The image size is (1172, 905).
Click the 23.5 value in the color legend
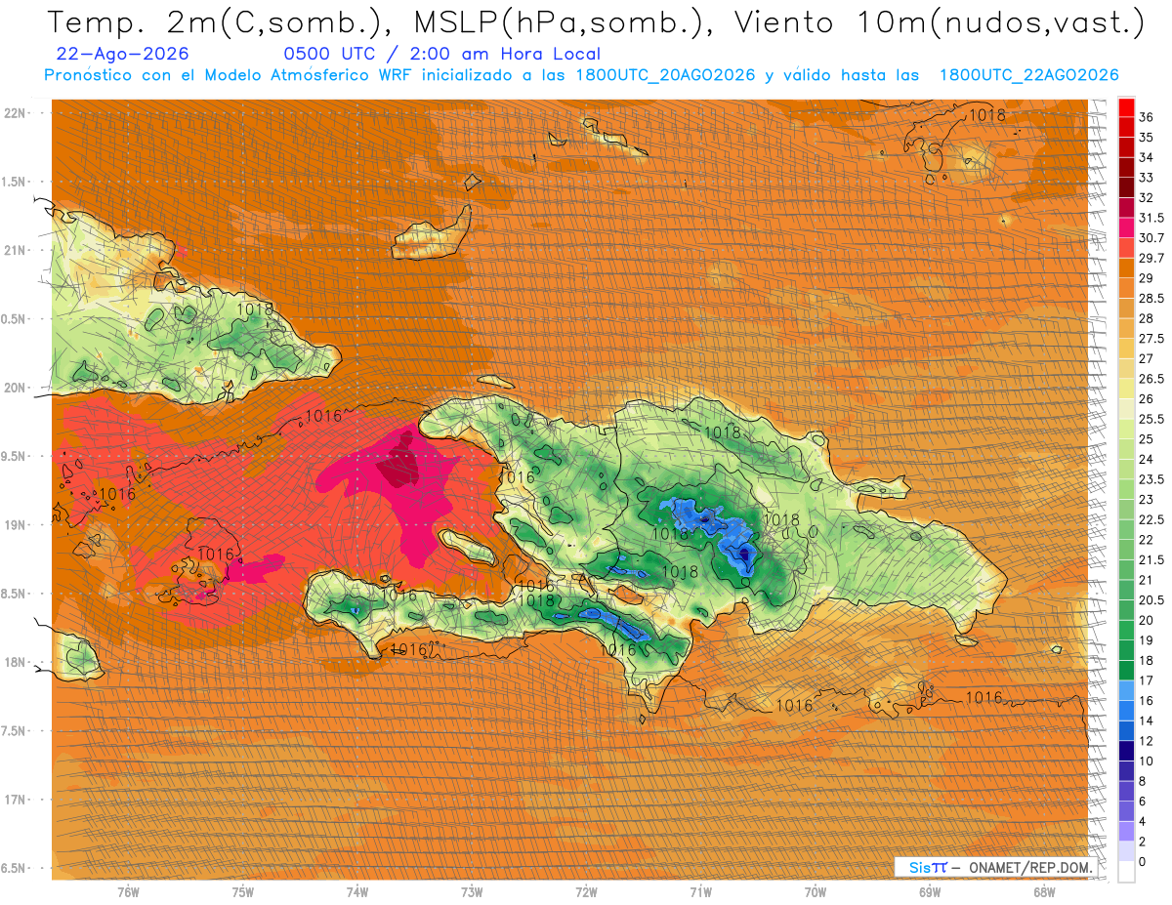[1151, 480]
